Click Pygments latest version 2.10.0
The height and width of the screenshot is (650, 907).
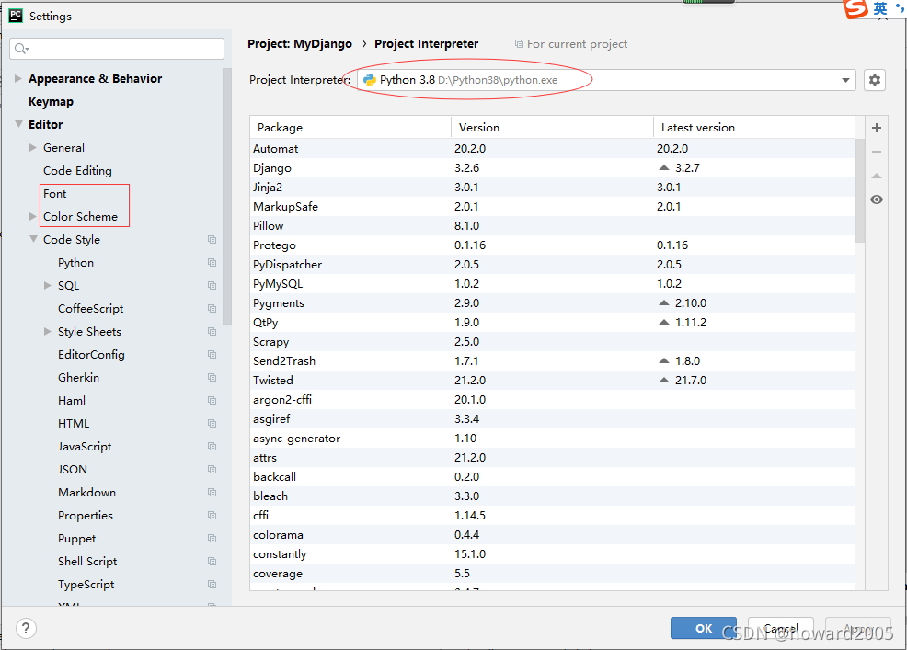691,303
